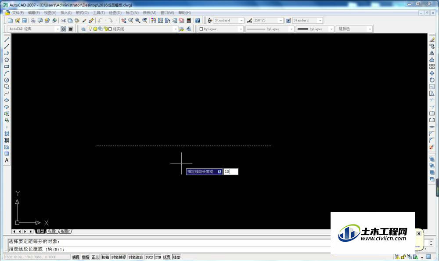Toggle 捕捉 snap mode in status bar

(x=76, y=257)
